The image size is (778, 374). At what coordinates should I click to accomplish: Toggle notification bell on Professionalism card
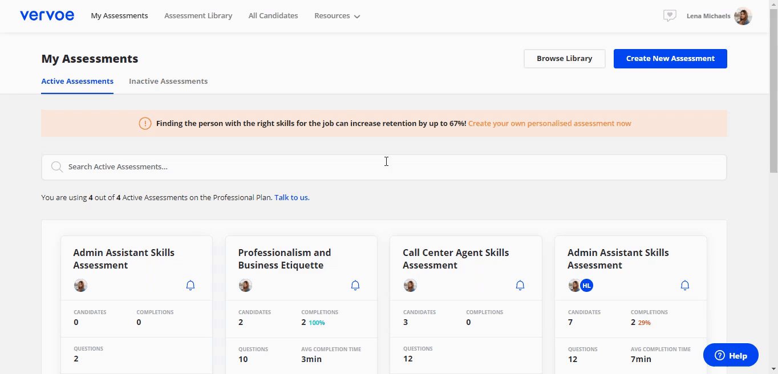pos(355,285)
